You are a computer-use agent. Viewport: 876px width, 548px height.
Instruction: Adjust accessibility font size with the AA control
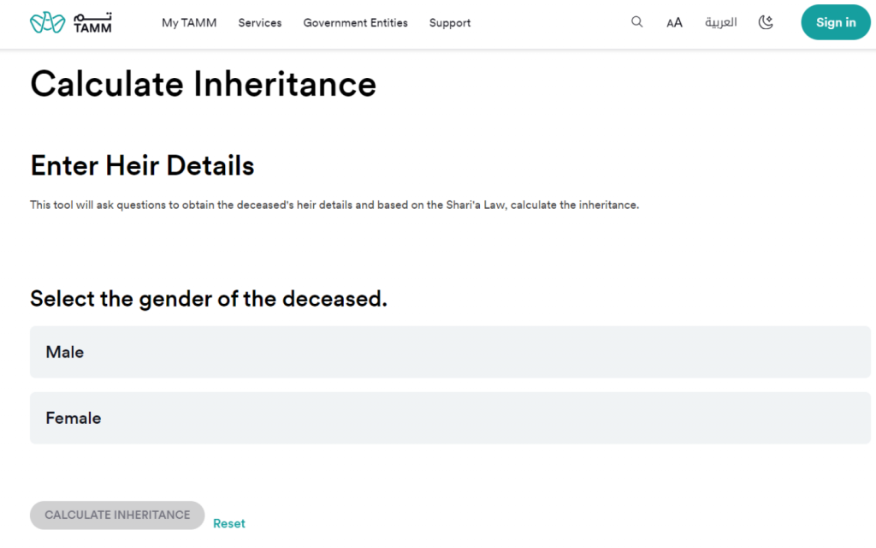674,22
